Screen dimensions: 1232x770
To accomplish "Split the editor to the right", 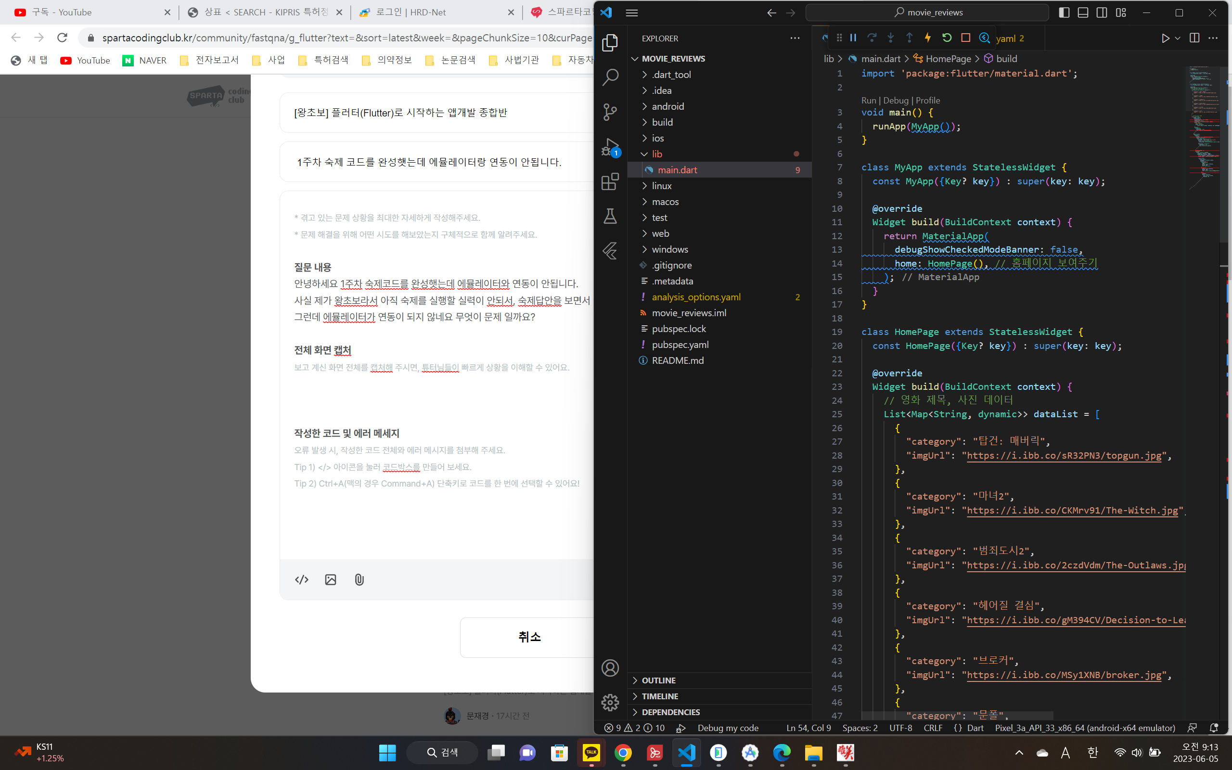I will 1194,38.
